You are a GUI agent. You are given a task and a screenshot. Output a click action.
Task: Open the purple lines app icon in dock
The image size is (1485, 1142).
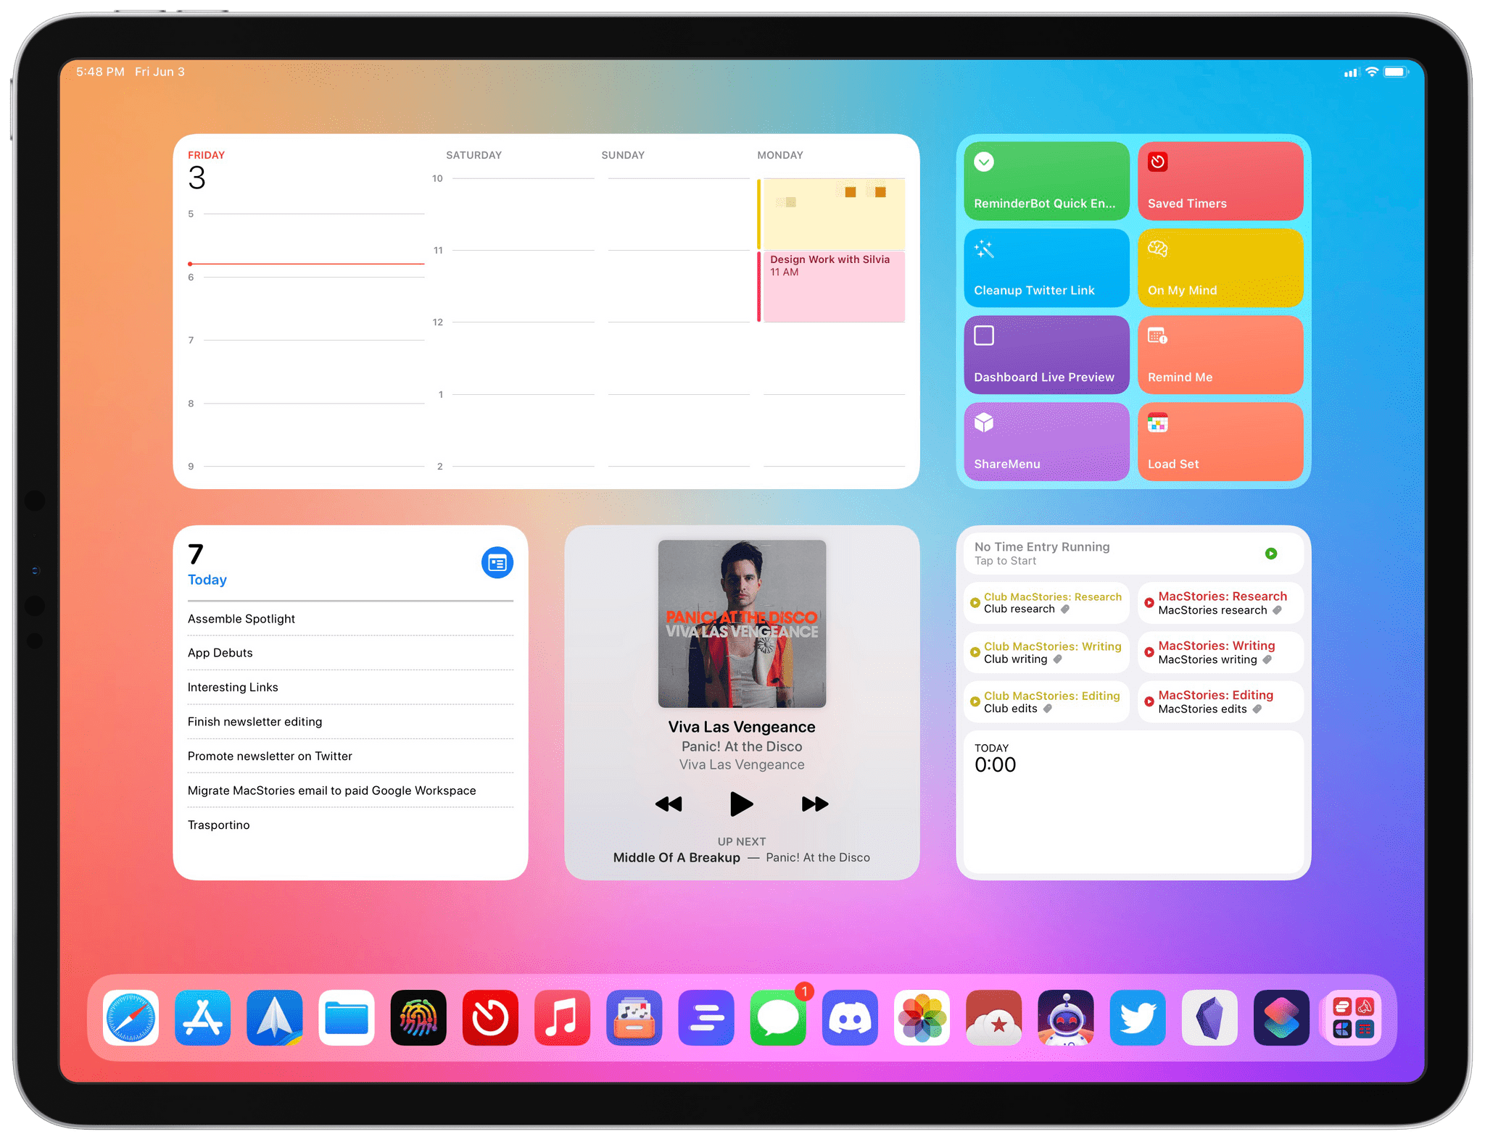[706, 1017]
